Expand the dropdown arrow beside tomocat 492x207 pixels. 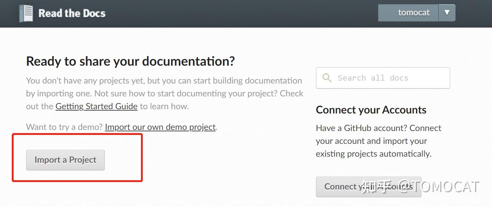pyautogui.click(x=447, y=13)
